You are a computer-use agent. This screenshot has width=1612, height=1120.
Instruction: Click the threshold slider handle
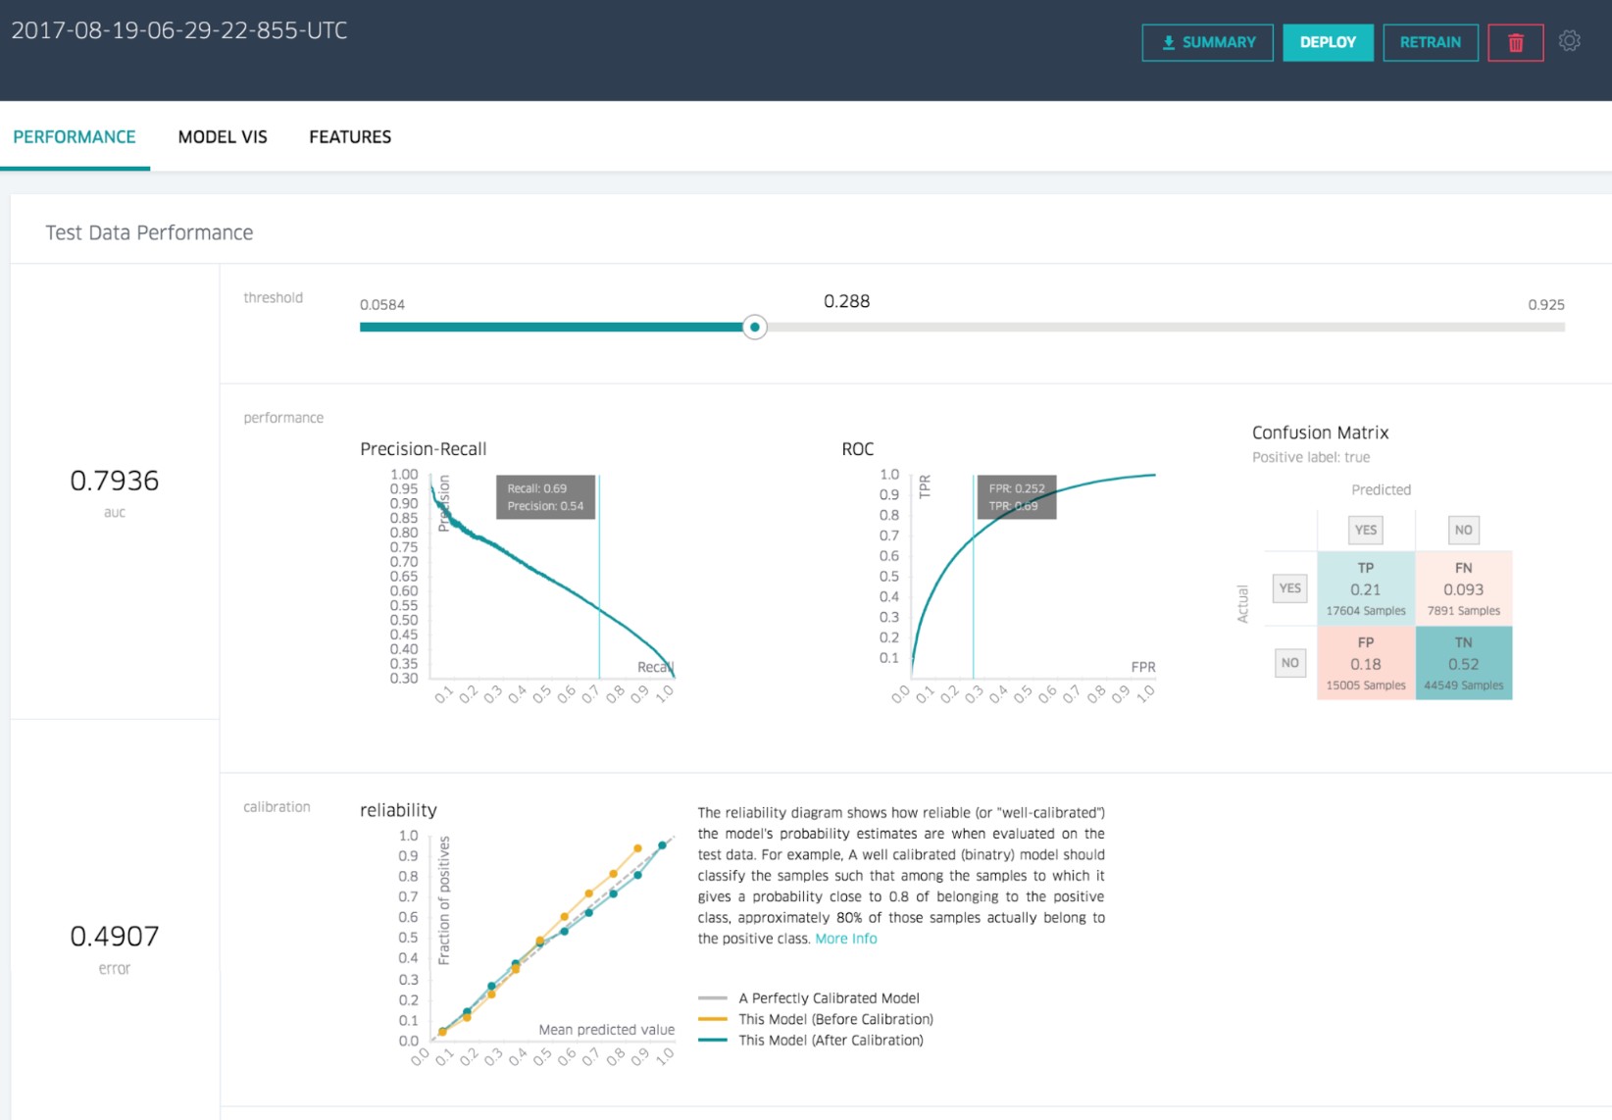[x=754, y=328]
